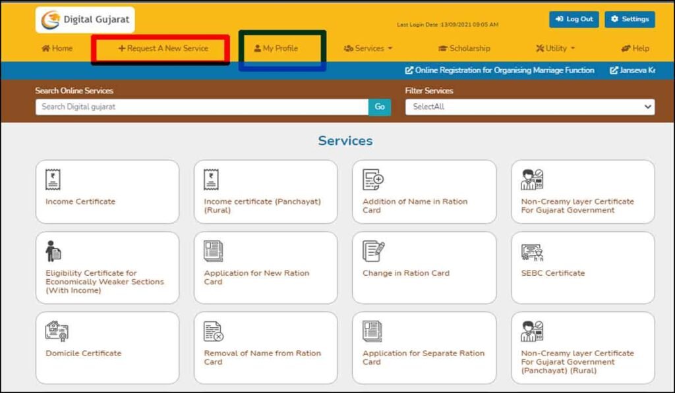Open Change in Ration Card text

coord(406,273)
